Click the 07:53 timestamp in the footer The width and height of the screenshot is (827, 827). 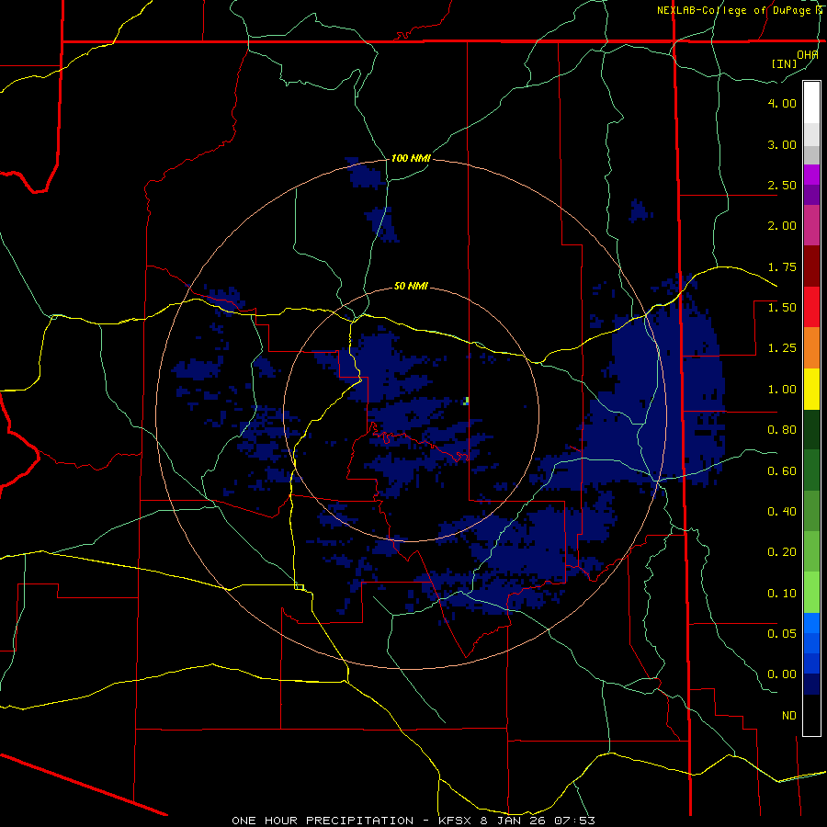577,821
